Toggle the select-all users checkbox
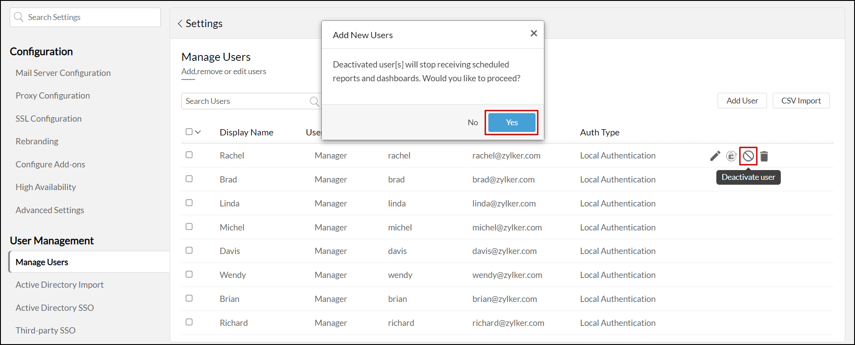 pos(189,132)
